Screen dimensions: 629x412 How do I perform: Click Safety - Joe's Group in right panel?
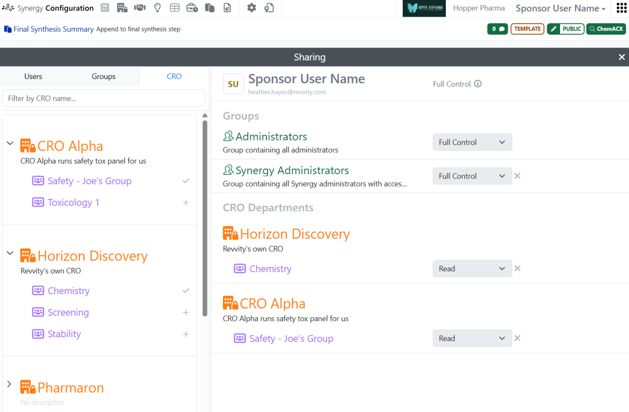(x=291, y=339)
